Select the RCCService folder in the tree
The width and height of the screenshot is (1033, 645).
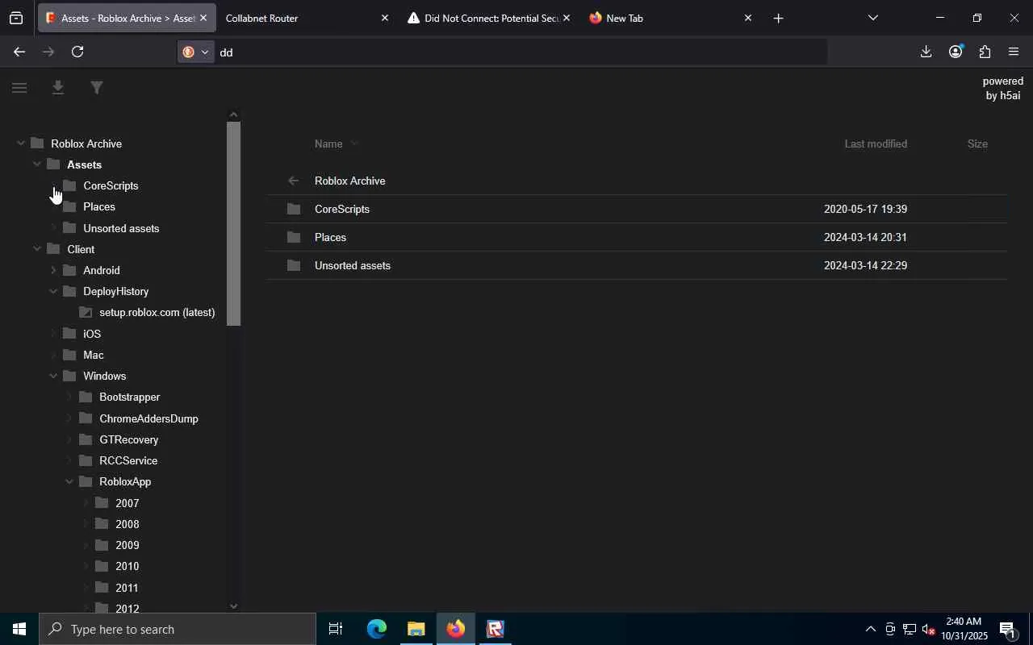tap(128, 461)
